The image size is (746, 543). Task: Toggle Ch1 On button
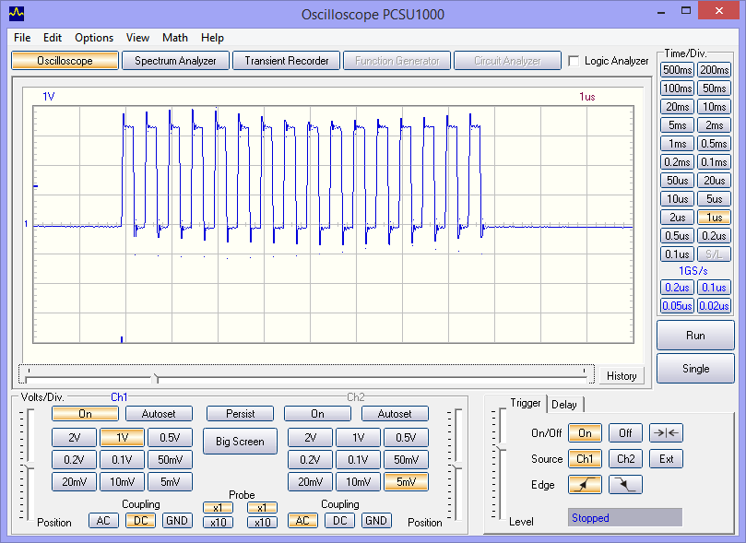85,414
